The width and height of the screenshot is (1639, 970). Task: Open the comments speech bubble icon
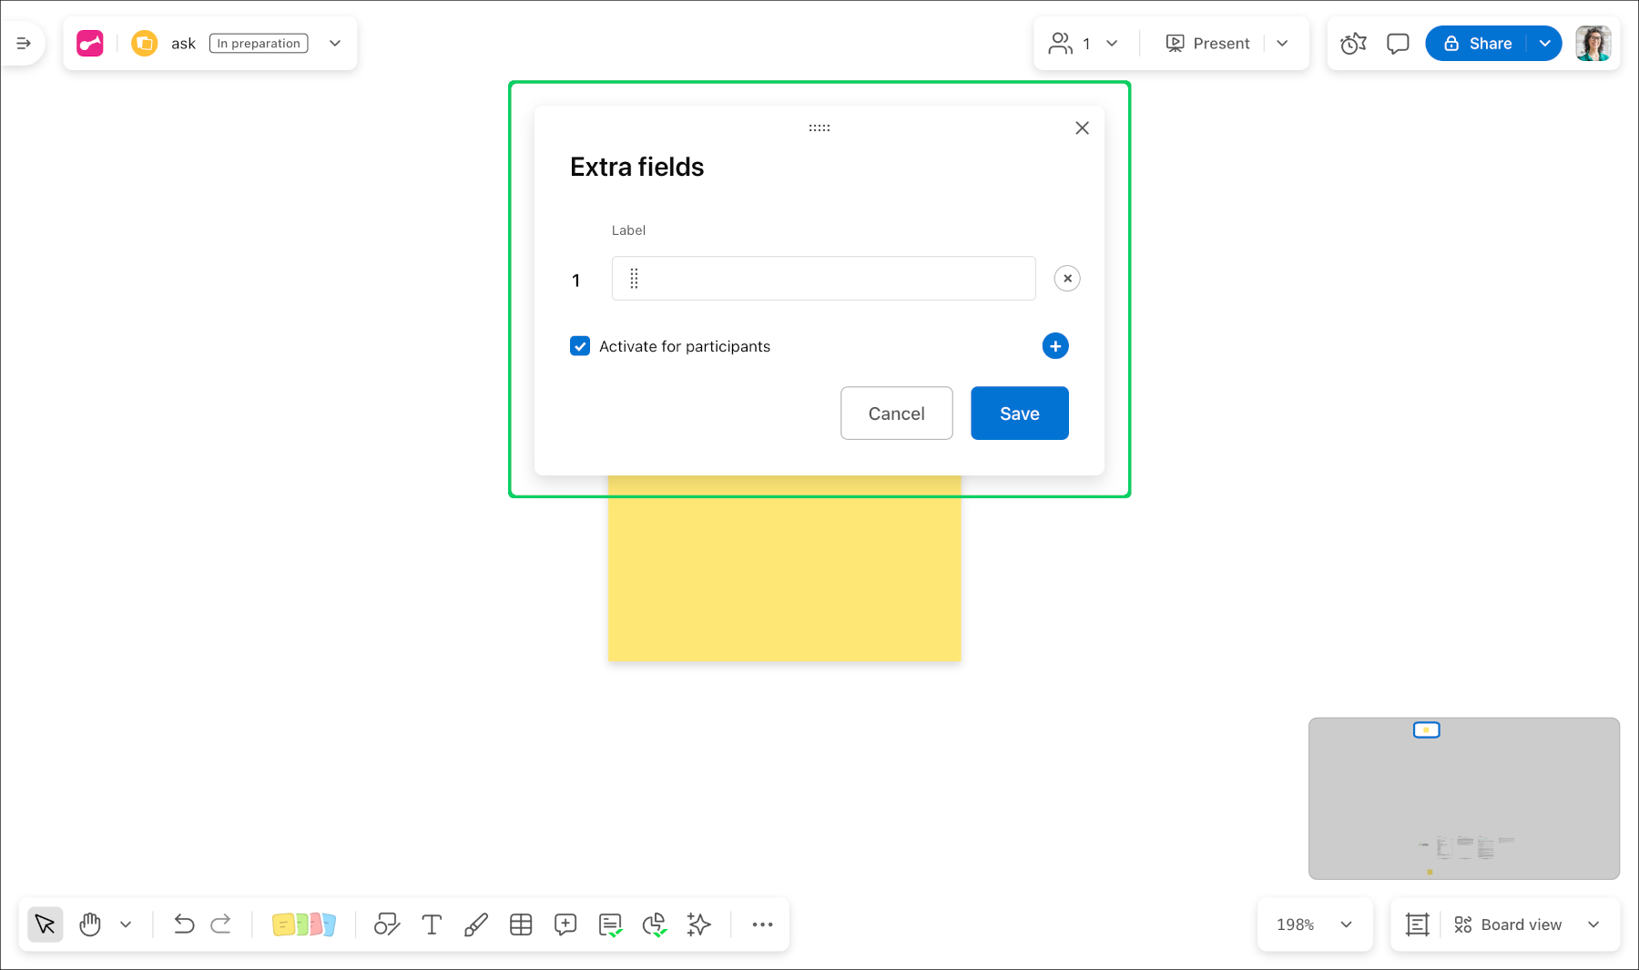click(x=1398, y=44)
